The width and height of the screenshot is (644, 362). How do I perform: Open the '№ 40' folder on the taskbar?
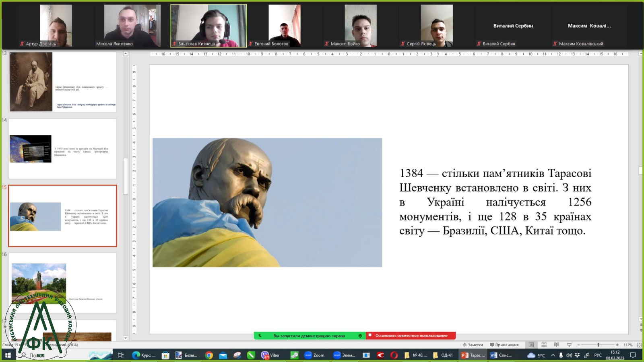pos(415,355)
